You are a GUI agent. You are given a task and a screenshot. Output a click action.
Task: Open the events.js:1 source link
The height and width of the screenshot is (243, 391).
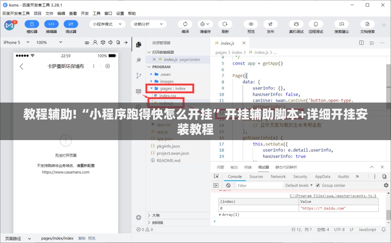(x=333, y=196)
